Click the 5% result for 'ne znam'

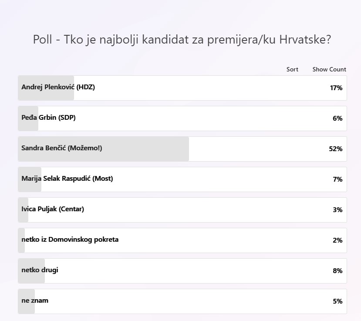pyautogui.click(x=337, y=301)
